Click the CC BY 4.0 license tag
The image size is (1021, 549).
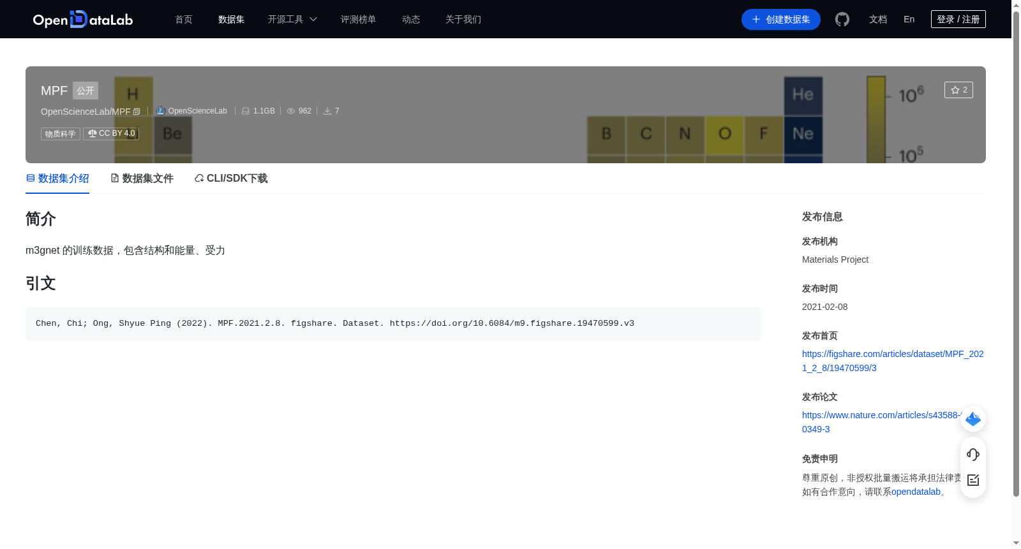tap(111, 134)
